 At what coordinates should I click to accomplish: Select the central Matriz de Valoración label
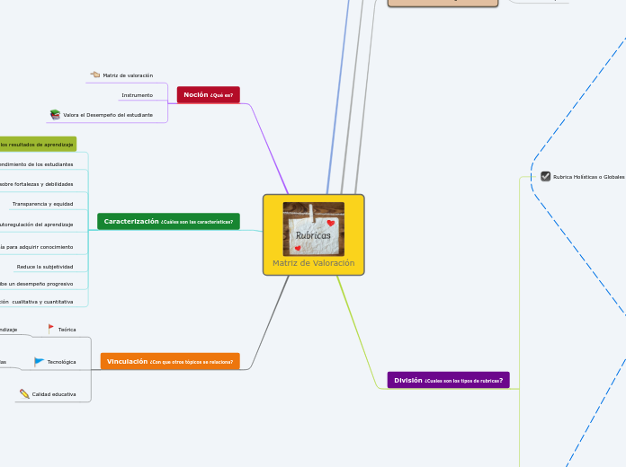pos(313,263)
